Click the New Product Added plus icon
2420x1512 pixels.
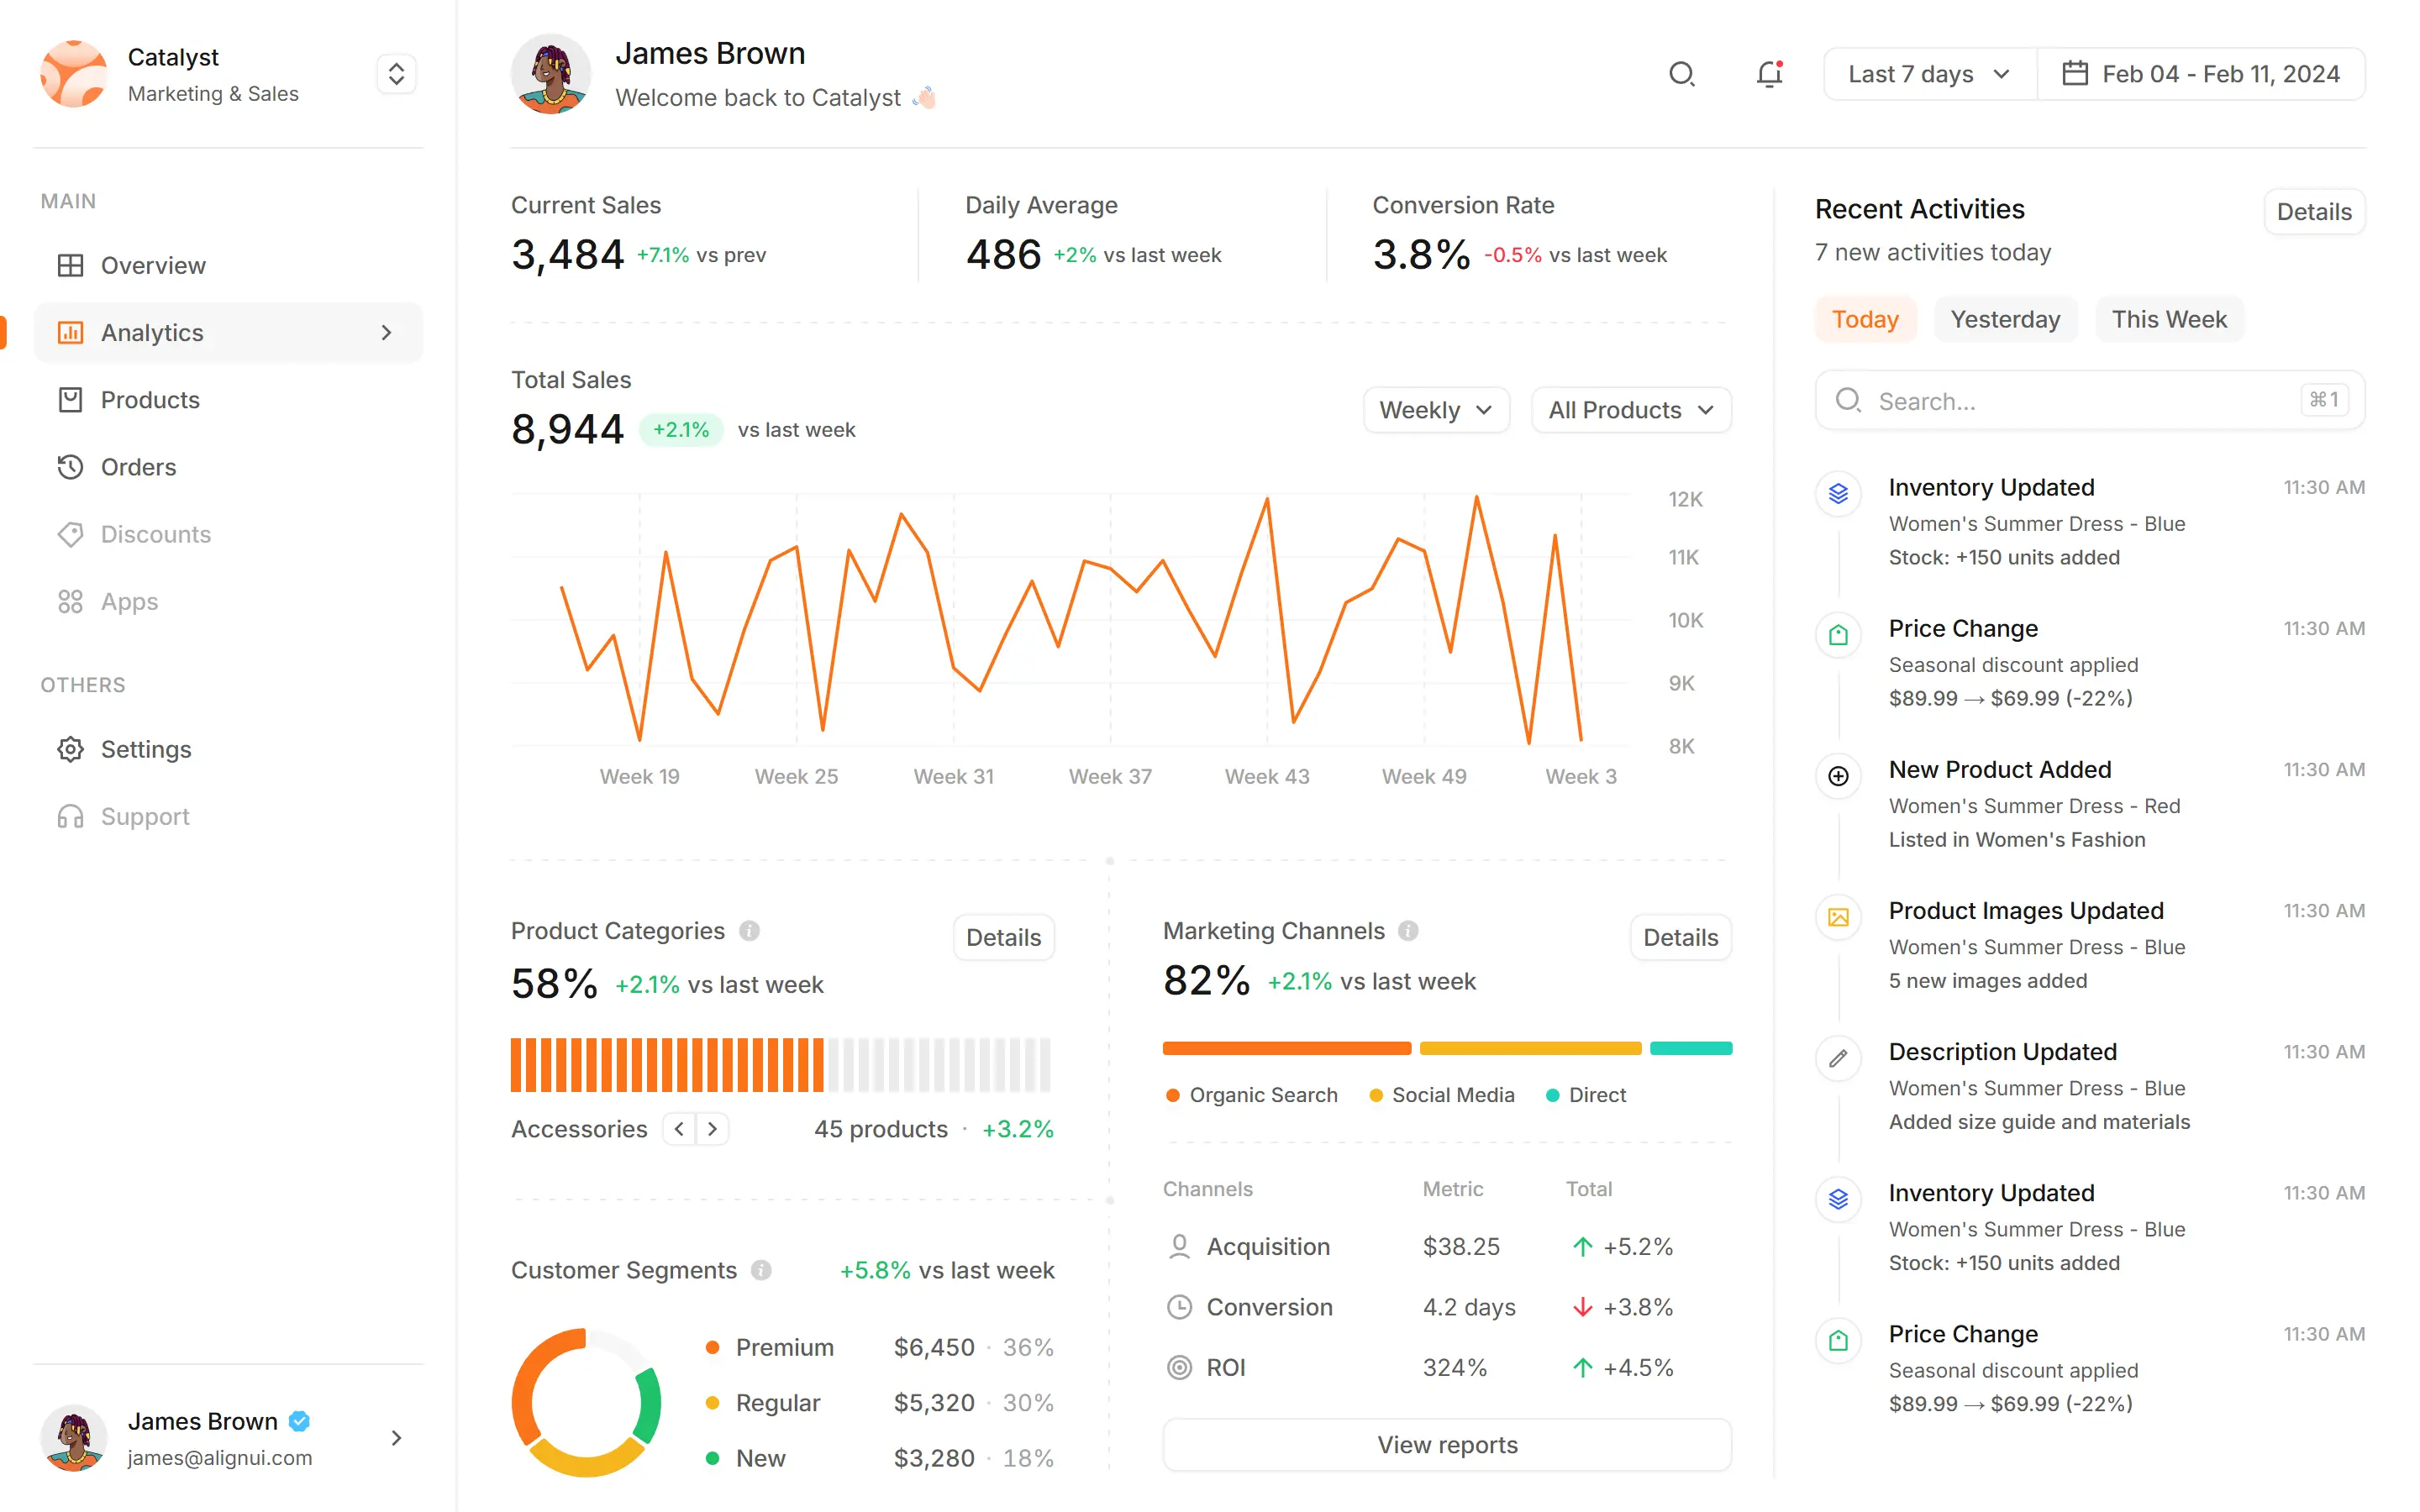[x=1838, y=776]
